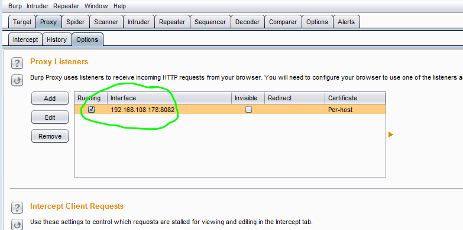
Task: Click the Certificate column header
Action: point(355,98)
